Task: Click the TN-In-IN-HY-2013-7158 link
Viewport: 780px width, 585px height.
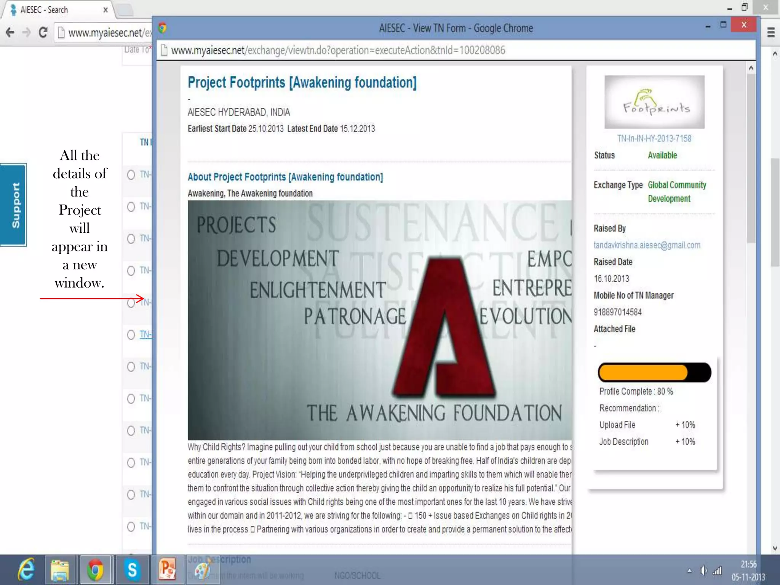Action: (x=654, y=139)
